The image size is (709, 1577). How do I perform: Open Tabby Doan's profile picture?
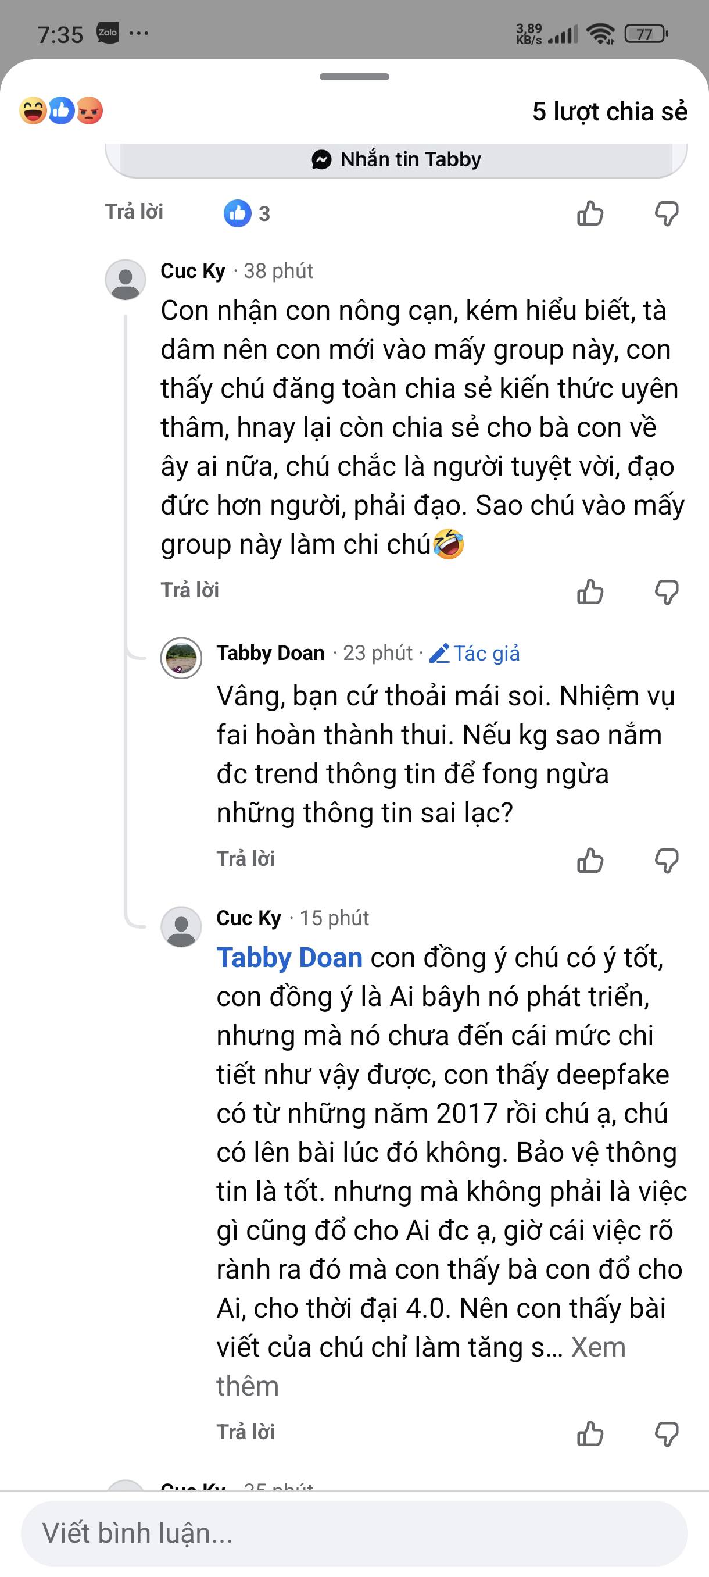point(181,658)
